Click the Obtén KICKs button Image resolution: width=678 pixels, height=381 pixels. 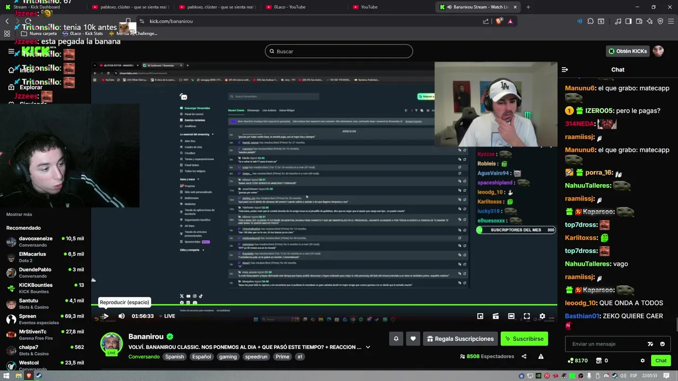coord(628,51)
